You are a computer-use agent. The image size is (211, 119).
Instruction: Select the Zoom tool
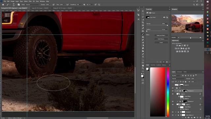pos(143,68)
